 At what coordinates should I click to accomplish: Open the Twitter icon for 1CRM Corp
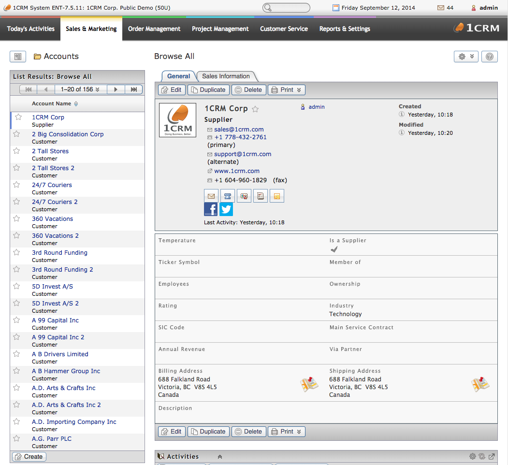[x=226, y=209]
